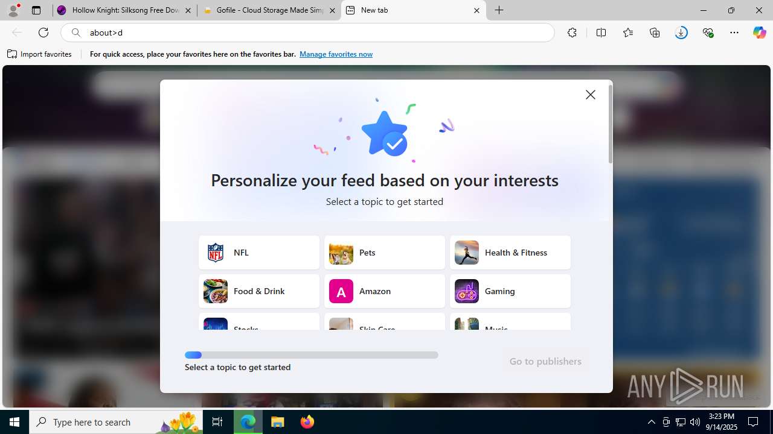Viewport: 773px width, 434px height.
Task: Open the Windows Start menu
Action: (x=14, y=422)
